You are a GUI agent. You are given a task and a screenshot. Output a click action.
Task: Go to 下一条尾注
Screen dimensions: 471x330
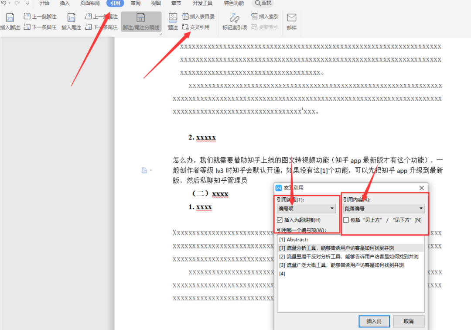(101, 27)
